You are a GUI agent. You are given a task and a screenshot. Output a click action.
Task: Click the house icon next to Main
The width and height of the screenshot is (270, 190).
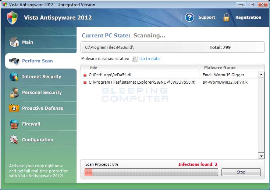point(14,42)
